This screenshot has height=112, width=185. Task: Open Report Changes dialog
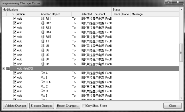(x=68, y=106)
